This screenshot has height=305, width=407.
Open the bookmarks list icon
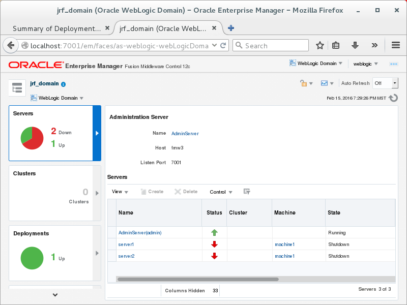click(x=336, y=46)
